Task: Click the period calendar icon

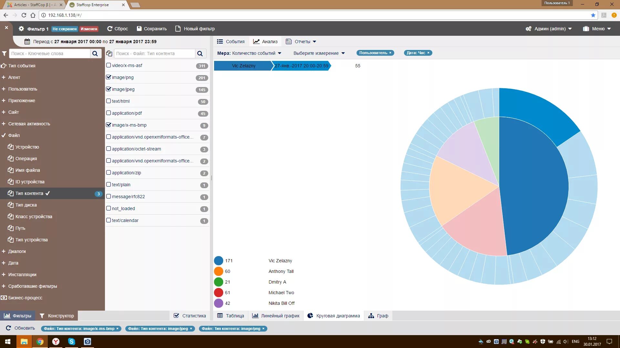Action: pyautogui.click(x=27, y=42)
